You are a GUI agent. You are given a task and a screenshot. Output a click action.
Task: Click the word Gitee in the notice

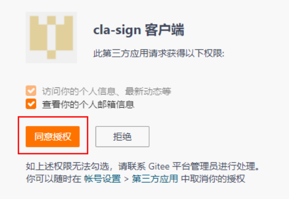(159, 166)
